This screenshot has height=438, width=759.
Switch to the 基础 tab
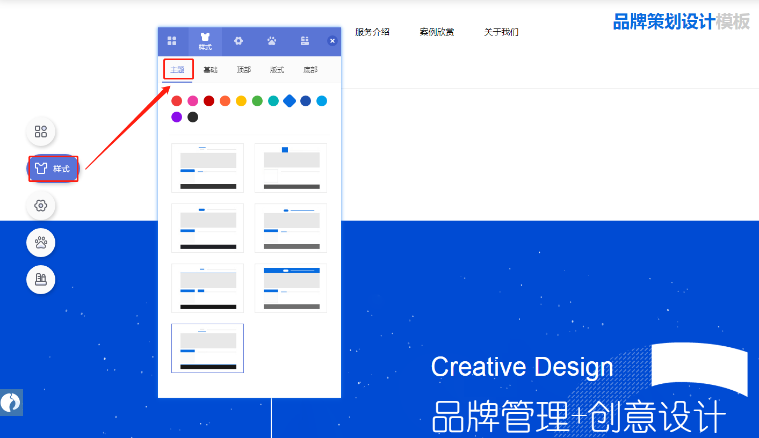coord(211,70)
